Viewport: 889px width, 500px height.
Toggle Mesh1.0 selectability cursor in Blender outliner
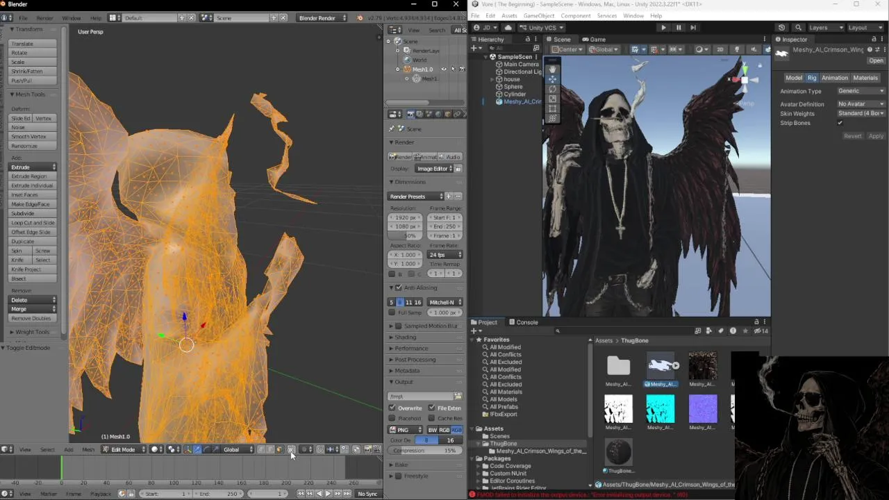click(x=453, y=69)
